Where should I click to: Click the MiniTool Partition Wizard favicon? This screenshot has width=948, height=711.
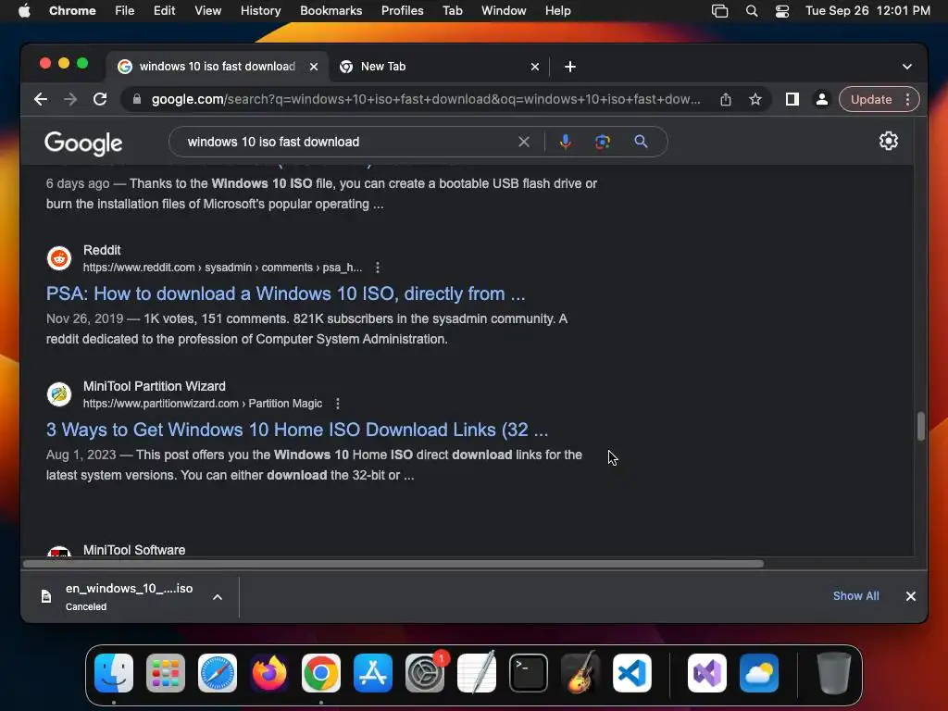(x=59, y=394)
